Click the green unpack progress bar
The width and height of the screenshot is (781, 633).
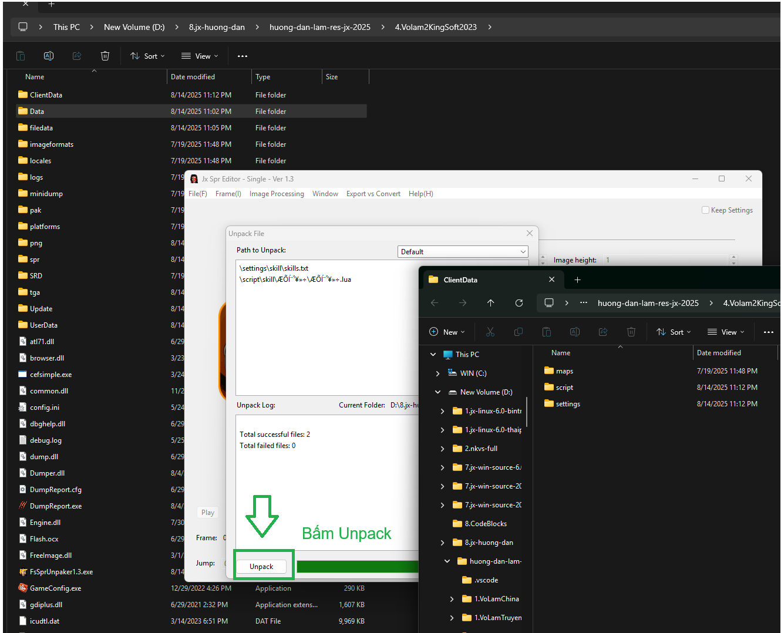(x=357, y=566)
